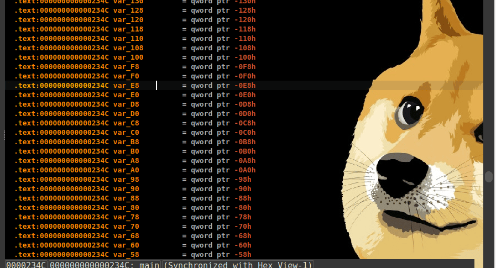Click the -80h offset value

click(x=243, y=208)
